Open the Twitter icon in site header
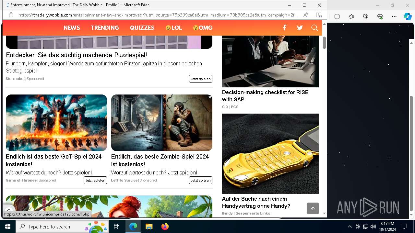Image resolution: width=415 pixels, height=233 pixels. [x=300, y=28]
